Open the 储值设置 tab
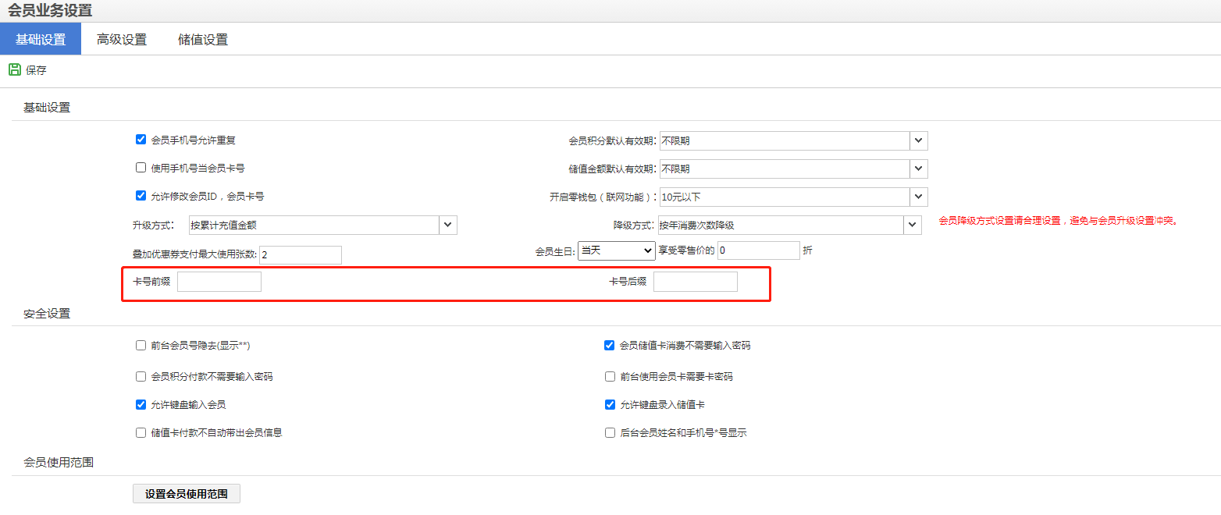 coord(203,39)
